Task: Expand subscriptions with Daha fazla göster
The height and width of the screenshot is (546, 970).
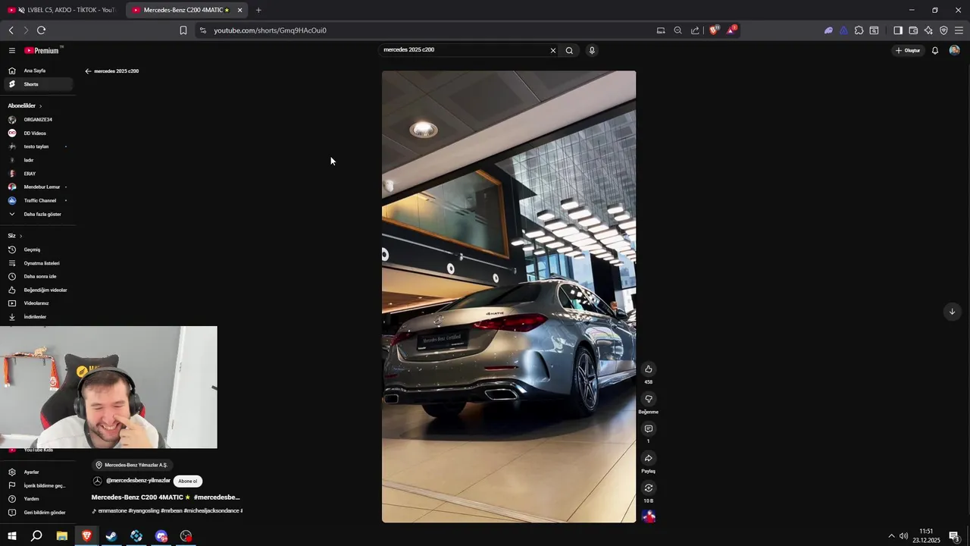Action: [x=37, y=214]
